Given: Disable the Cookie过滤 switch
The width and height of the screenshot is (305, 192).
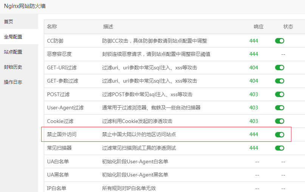Looking at the screenshot, I should (x=280, y=121).
